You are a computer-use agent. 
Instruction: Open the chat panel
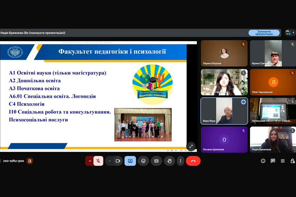[x=273, y=161]
